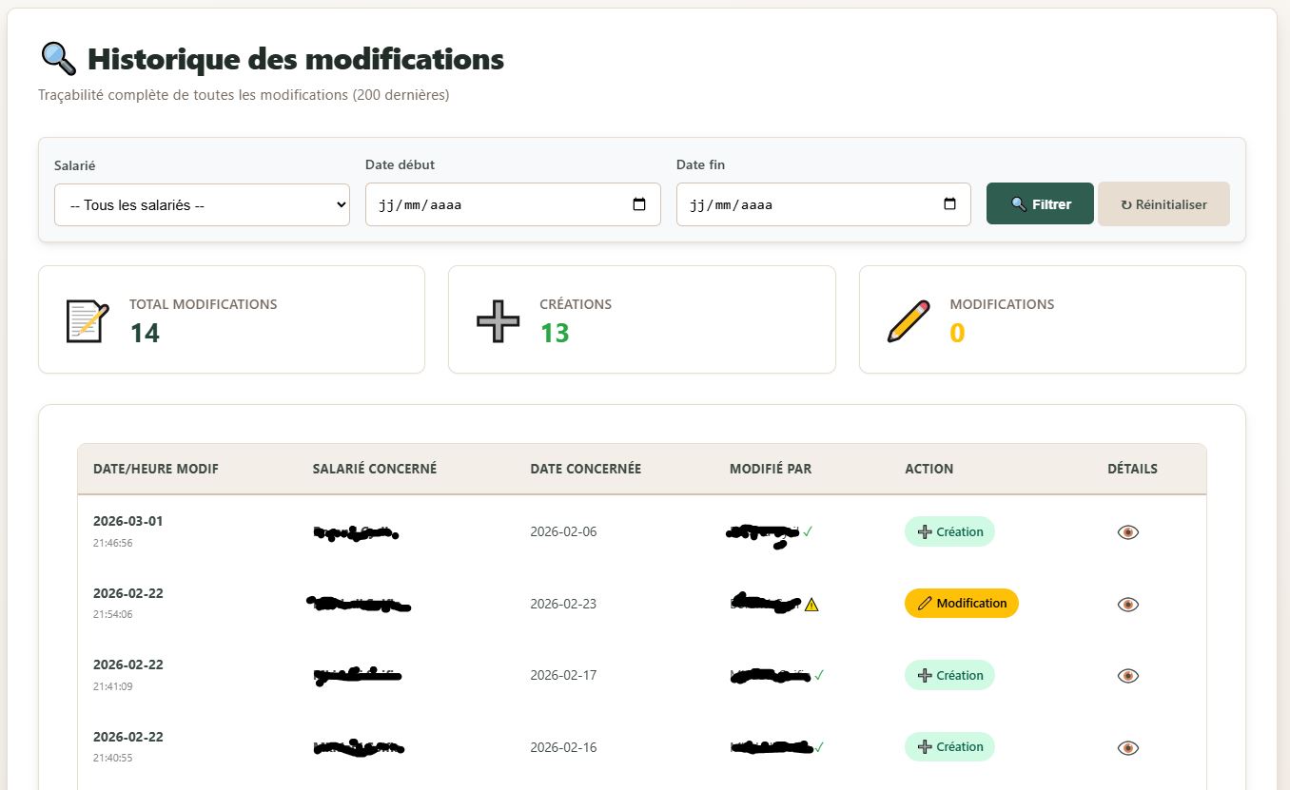Image resolution: width=1290 pixels, height=790 pixels.
Task: Click the Date fin text field
Action: click(x=806, y=205)
